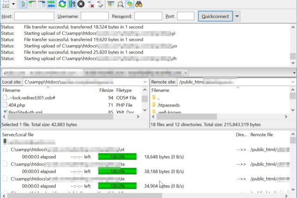Sort local files by Filesize column
Image resolution: width=297 pixels, height=198 pixels.
pyautogui.click(x=104, y=90)
